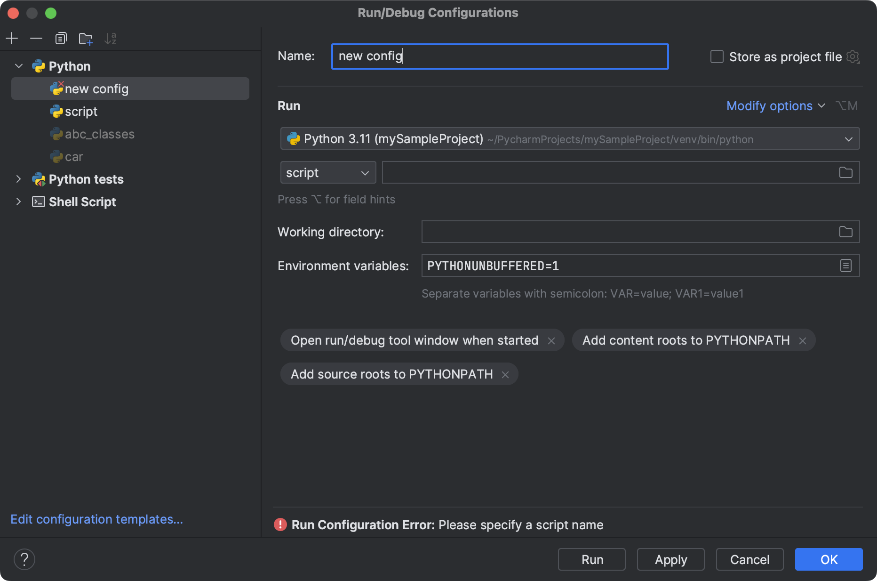
Task: Click the Copy Configuration icon
Action: [61, 38]
